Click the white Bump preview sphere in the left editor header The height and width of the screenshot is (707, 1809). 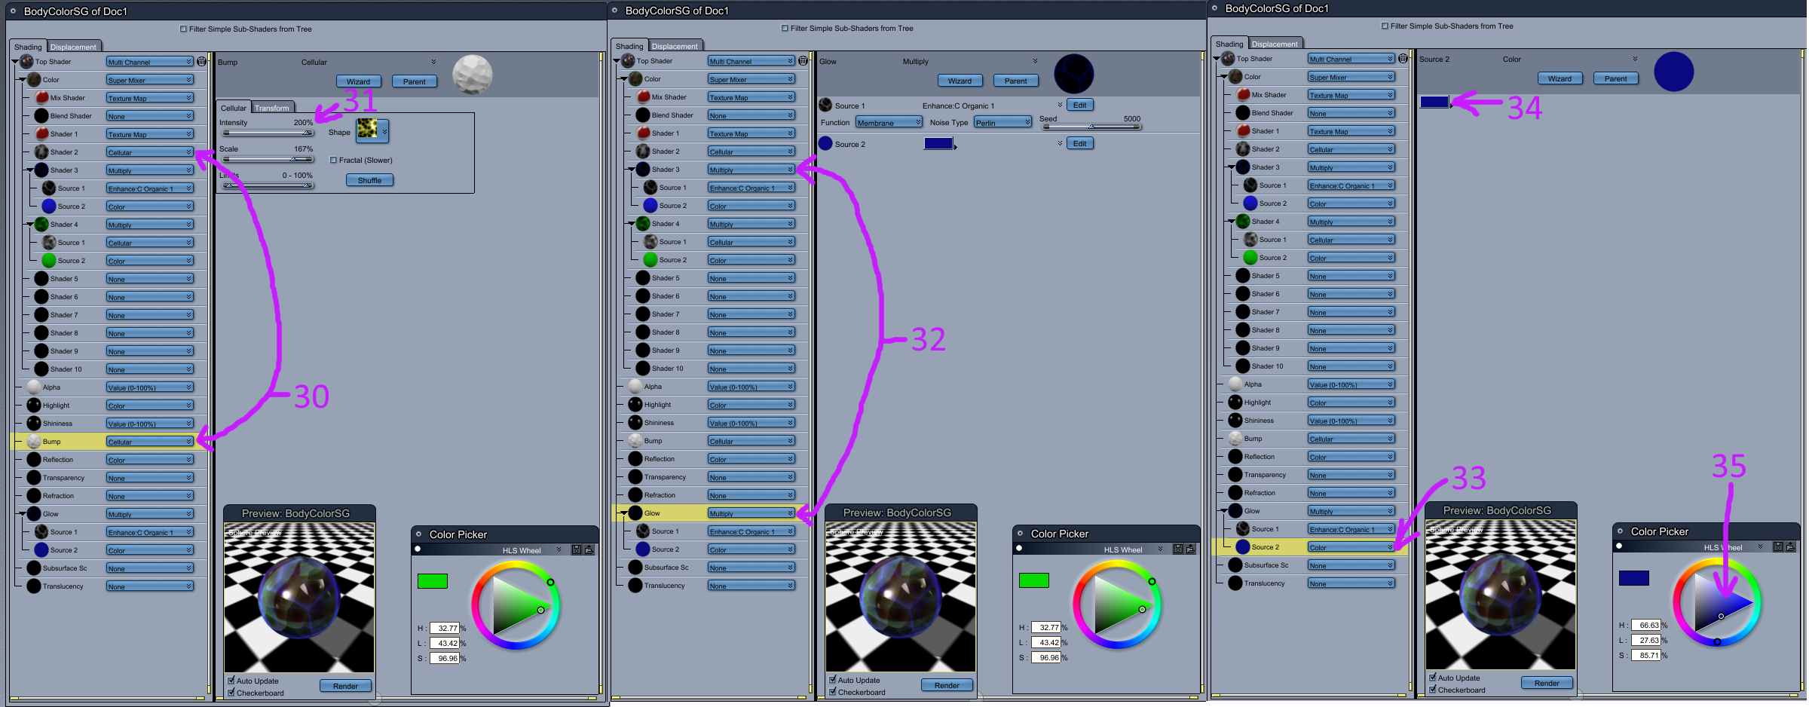tap(473, 75)
